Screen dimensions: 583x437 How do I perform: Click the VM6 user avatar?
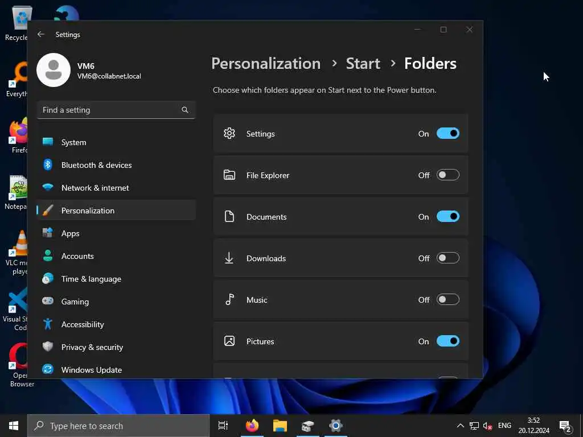(54, 70)
